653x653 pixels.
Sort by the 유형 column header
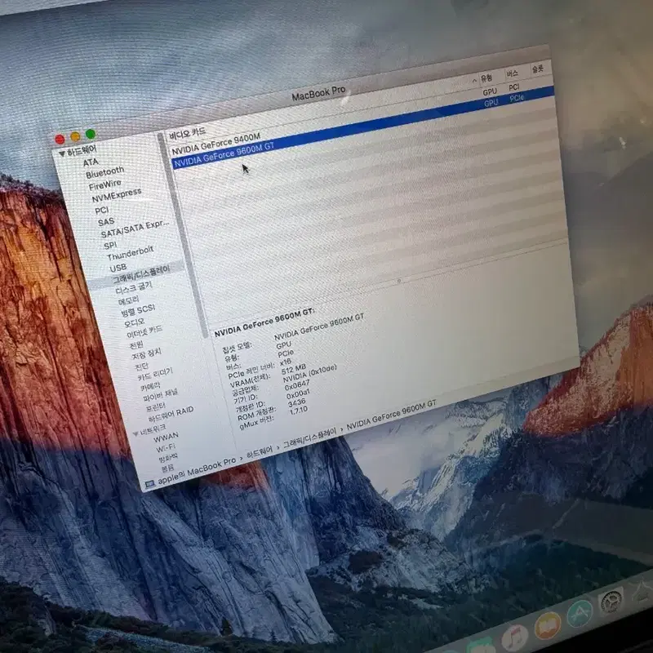coord(486,78)
